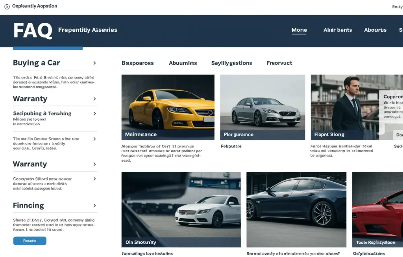Image resolution: width=403 pixels, height=257 pixels.
Task: Expand the Coopapte Siilerd item chevron
Action: coord(94,179)
